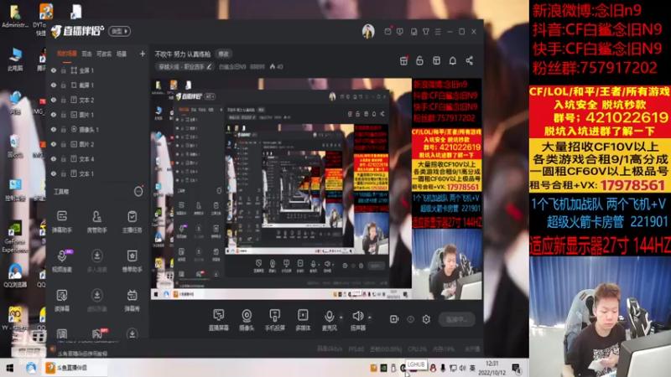Screen dimensions: 671x377
Task: Expand the speaker volume arrow
Action: pos(370,318)
